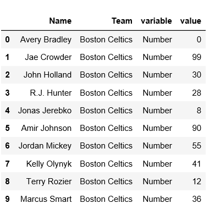Click the Avery Bradley name cell
This screenshot has width=215, height=209.
46,40
